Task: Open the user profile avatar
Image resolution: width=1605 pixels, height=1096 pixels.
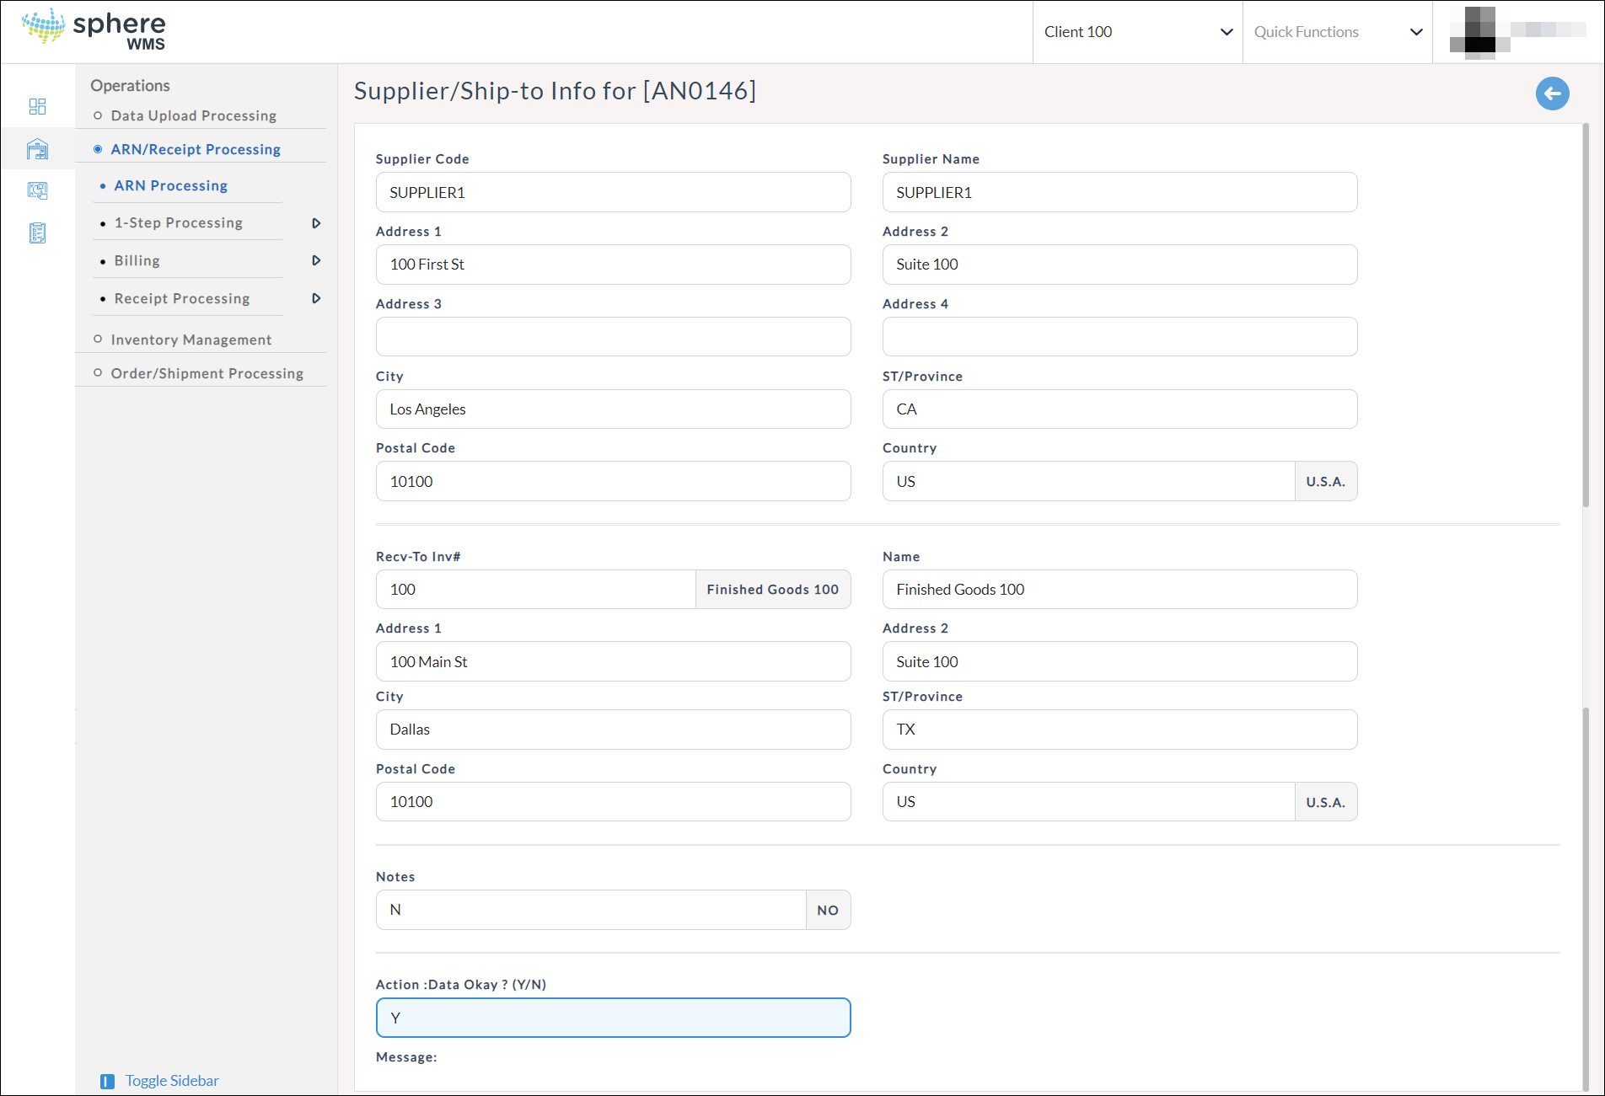Action: (1479, 32)
